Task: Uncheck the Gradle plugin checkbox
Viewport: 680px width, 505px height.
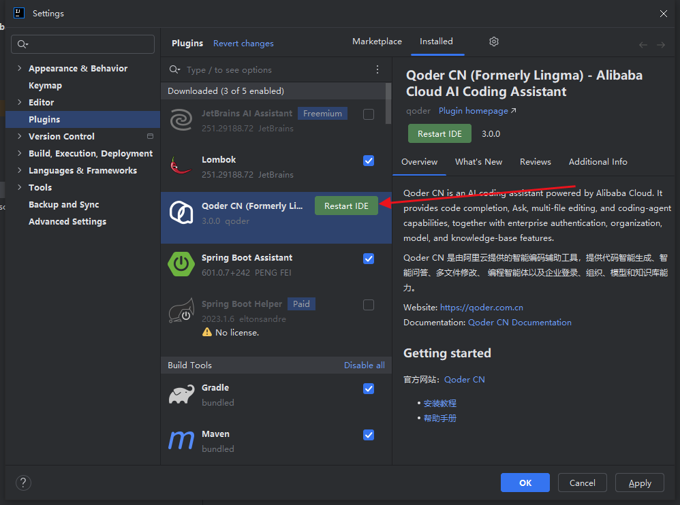Action: (369, 389)
